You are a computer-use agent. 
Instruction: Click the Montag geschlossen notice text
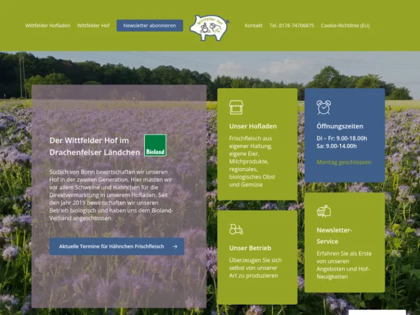(343, 162)
